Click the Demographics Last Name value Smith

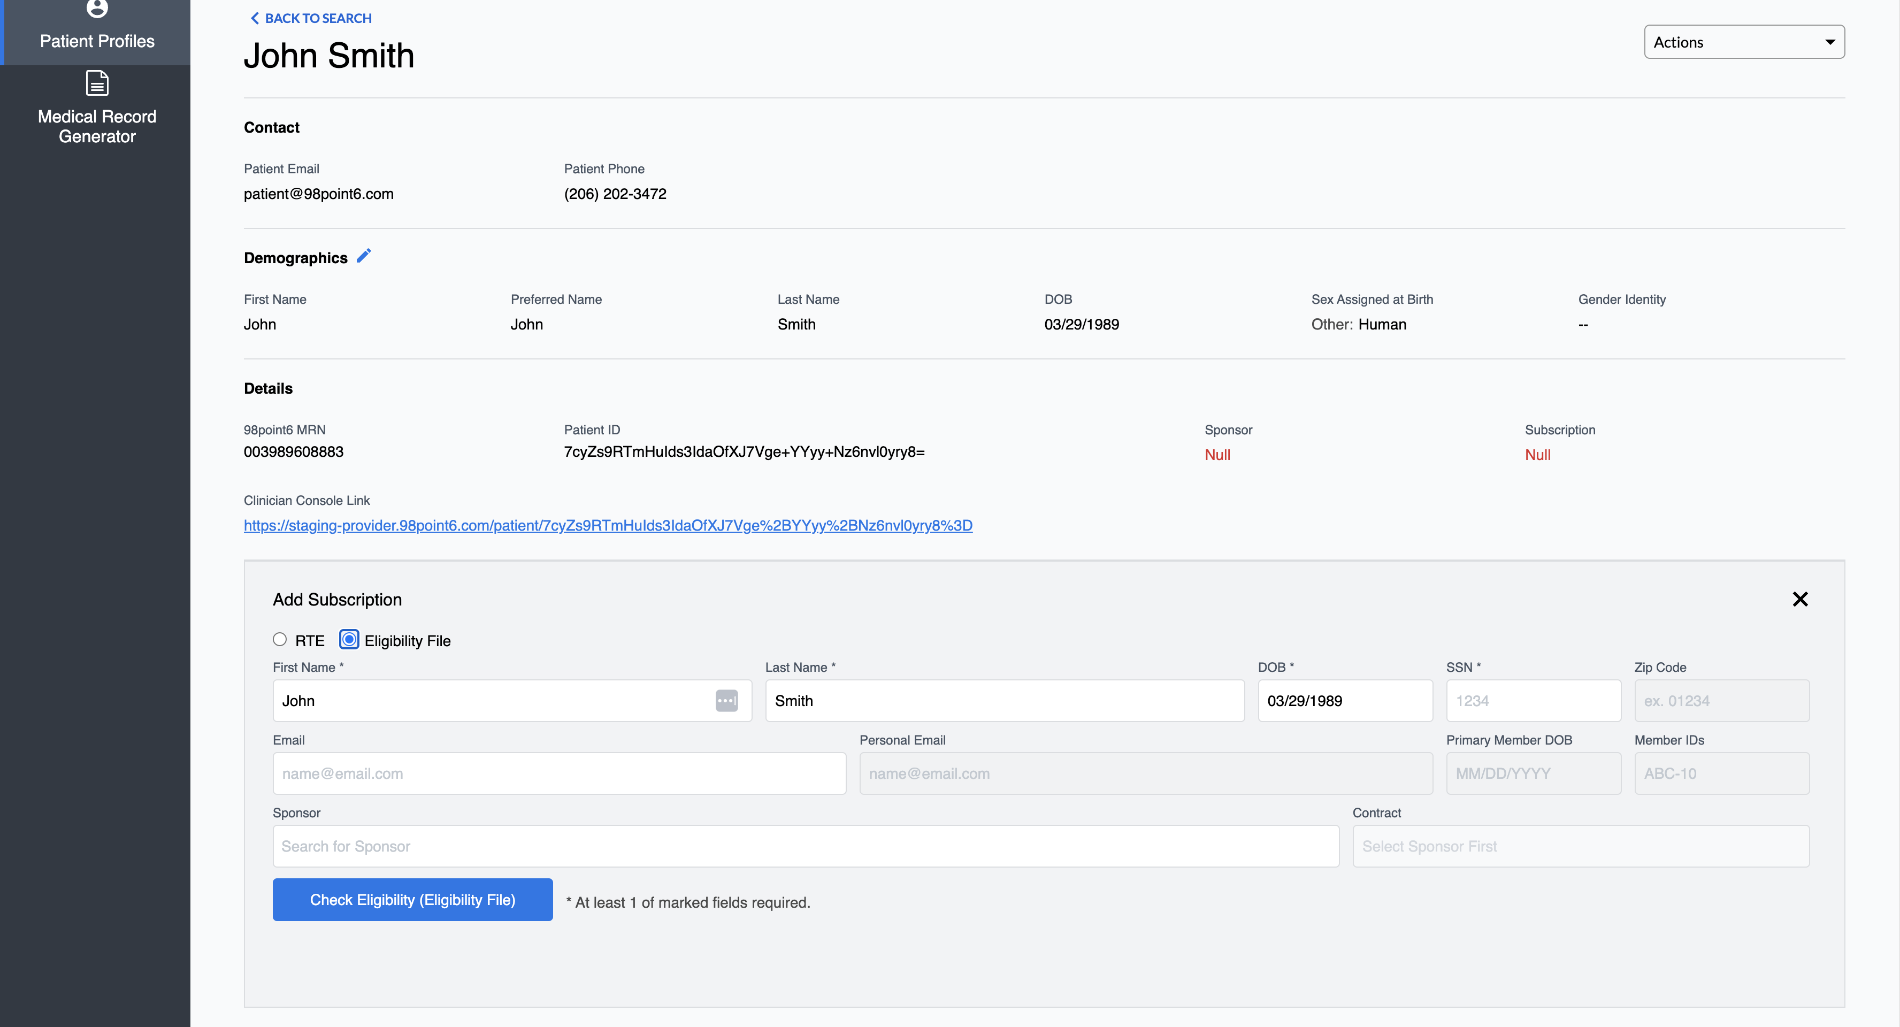pos(796,325)
